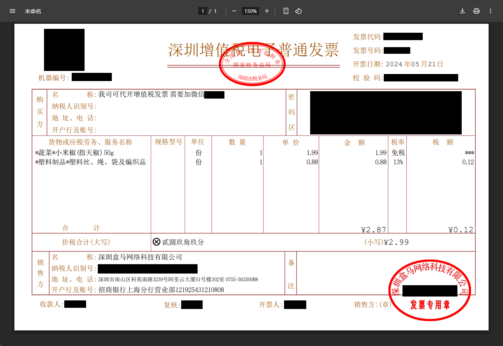Print the document

pyautogui.click(x=477, y=11)
